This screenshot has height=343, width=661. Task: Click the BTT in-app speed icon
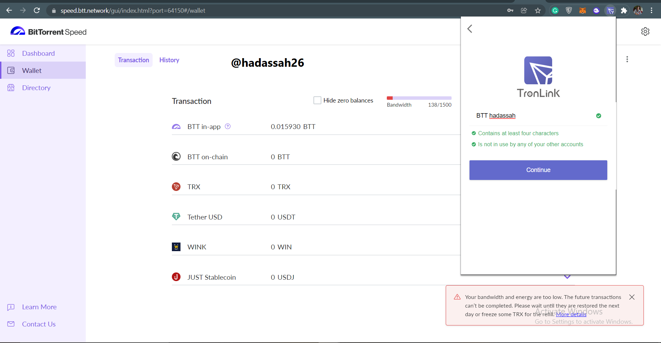click(x=176, y=127)
